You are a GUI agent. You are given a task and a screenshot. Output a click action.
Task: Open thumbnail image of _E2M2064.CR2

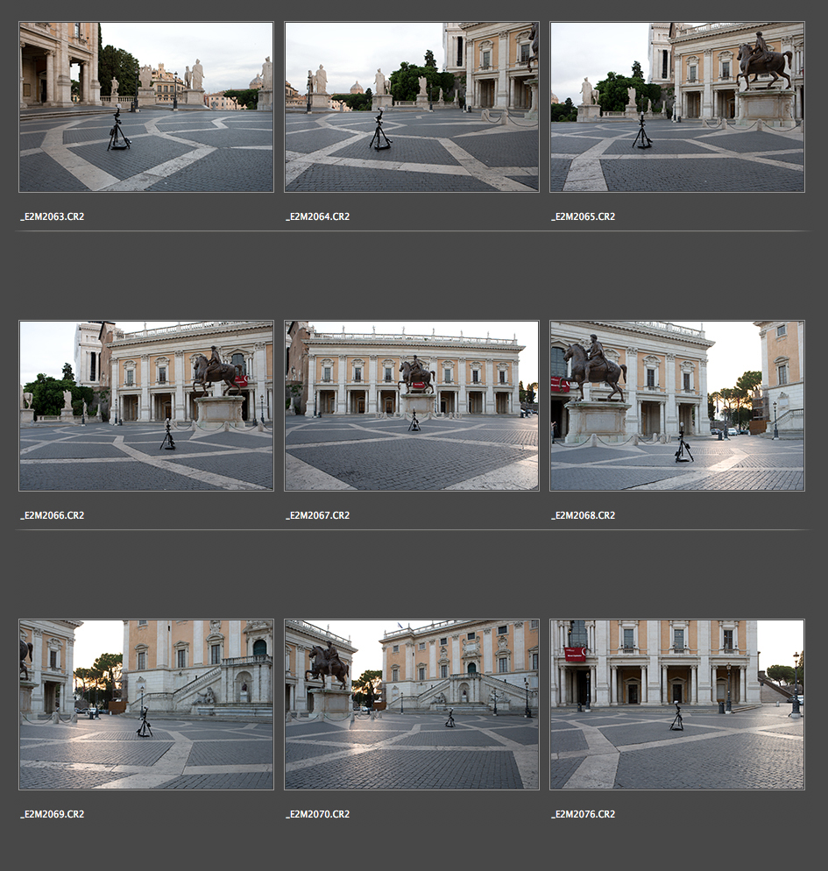point(412,107)
